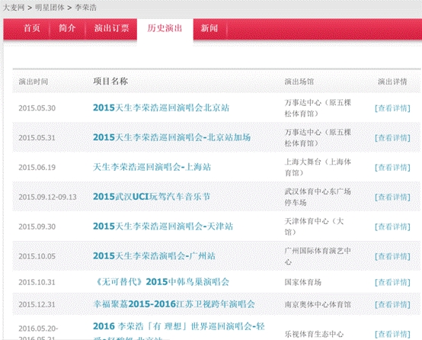The height and width of the screenshot is (340, 422).
Task: Open 2015武汉UCI玩驾汽车音乐节 link
Action: [152, 197]
